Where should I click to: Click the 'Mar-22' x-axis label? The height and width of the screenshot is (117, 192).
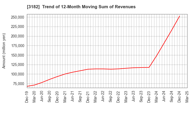[x=95, y=97]
